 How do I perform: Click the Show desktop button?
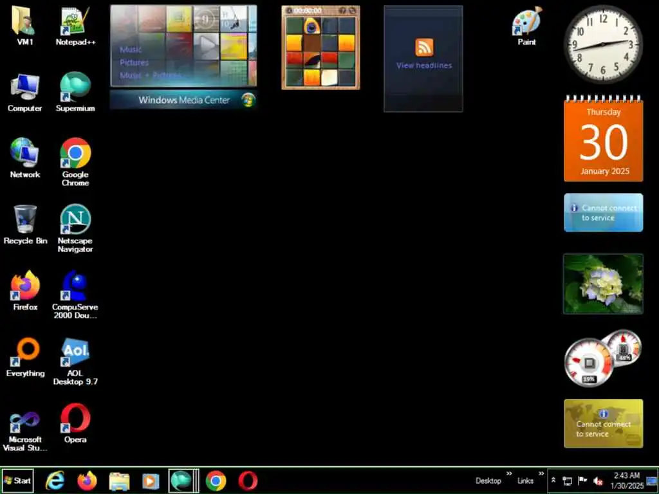[x=652, y=481]
